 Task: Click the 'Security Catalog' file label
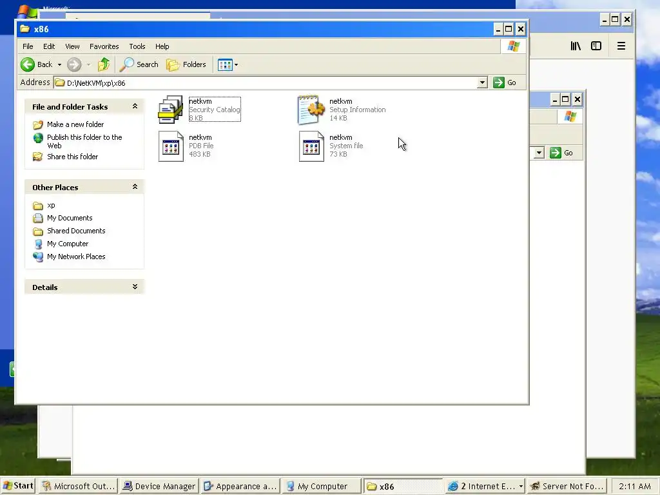tap(215, 110)
